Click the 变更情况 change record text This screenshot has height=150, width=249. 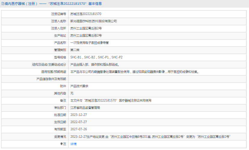click(150, 137)
